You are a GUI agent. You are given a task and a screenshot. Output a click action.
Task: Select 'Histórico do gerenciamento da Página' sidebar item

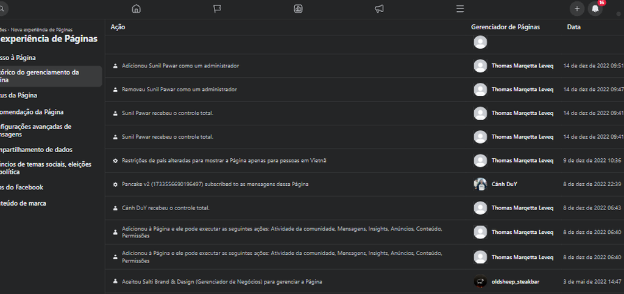[50, 76]
